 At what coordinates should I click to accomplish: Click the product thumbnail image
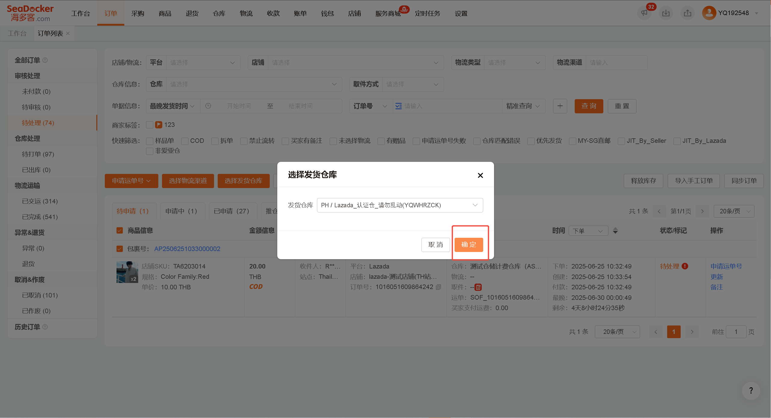[127, 272]
